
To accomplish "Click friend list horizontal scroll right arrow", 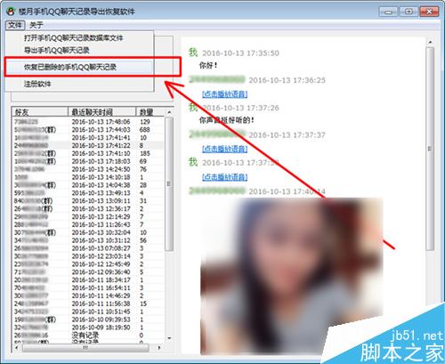I will [159, 348].
